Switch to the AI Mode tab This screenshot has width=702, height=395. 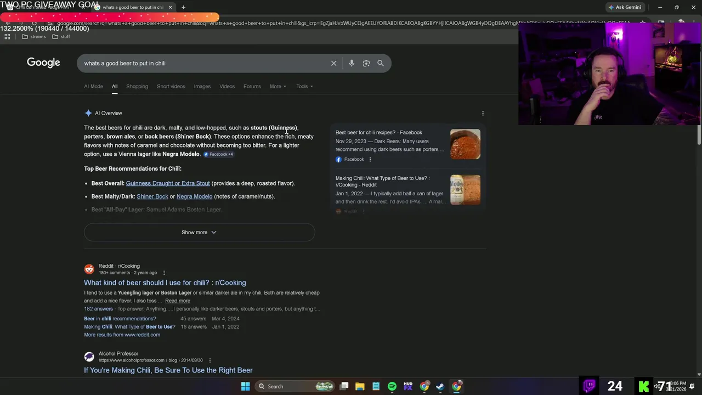(x=93, y=86)
